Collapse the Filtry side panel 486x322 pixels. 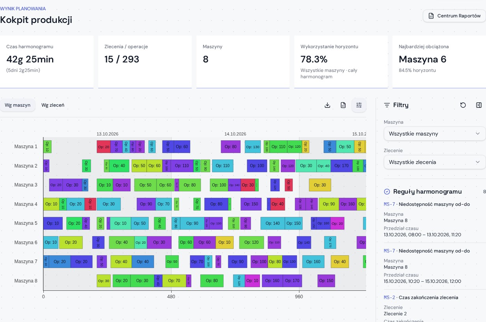click(479, 105)
